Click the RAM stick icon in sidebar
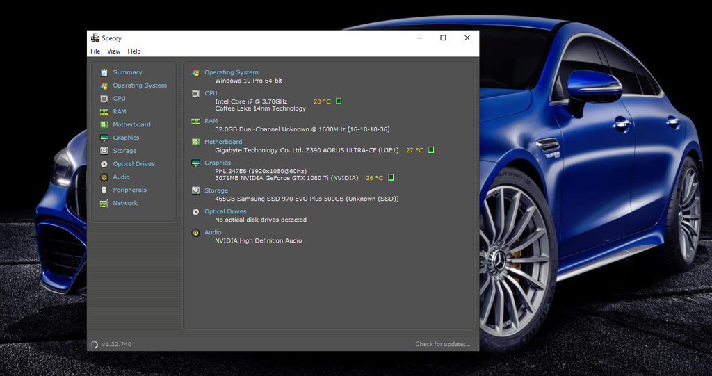712x376 pixels. pos(104,112)
